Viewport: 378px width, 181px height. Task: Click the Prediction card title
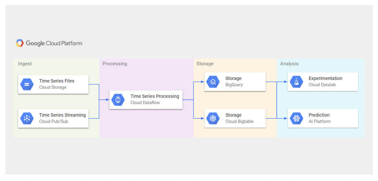(319, 115)
